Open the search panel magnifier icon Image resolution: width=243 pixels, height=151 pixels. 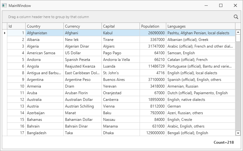[236, 17]
